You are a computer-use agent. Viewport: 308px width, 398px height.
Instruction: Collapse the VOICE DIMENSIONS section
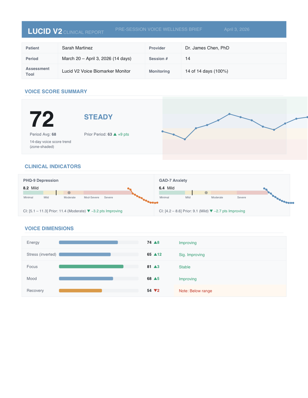tap(49, 229)
